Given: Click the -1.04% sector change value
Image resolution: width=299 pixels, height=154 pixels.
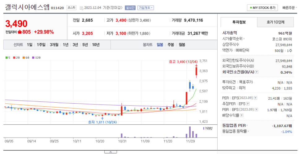Looking at the screenshot, I should [287, 131].
